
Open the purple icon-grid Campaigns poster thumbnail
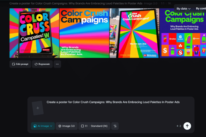pos(183,33)
